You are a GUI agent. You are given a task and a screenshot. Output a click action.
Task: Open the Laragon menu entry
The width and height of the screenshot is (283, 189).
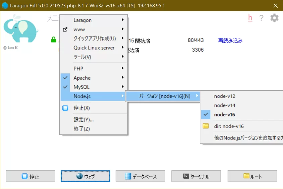click(x=94, y=20)
